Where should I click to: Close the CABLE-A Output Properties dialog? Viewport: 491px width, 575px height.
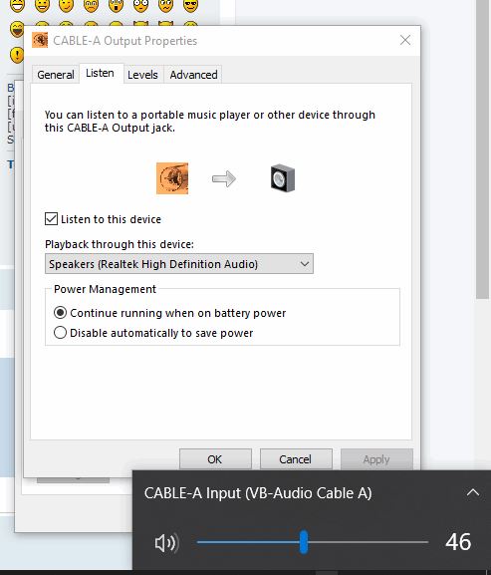coord(405,40)
